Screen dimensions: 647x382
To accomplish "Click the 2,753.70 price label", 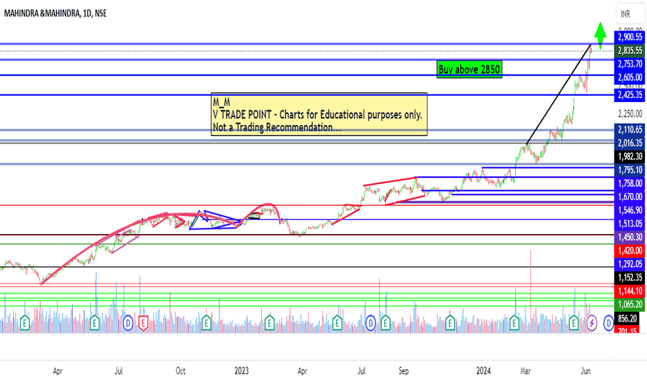I will click(630, 64).
